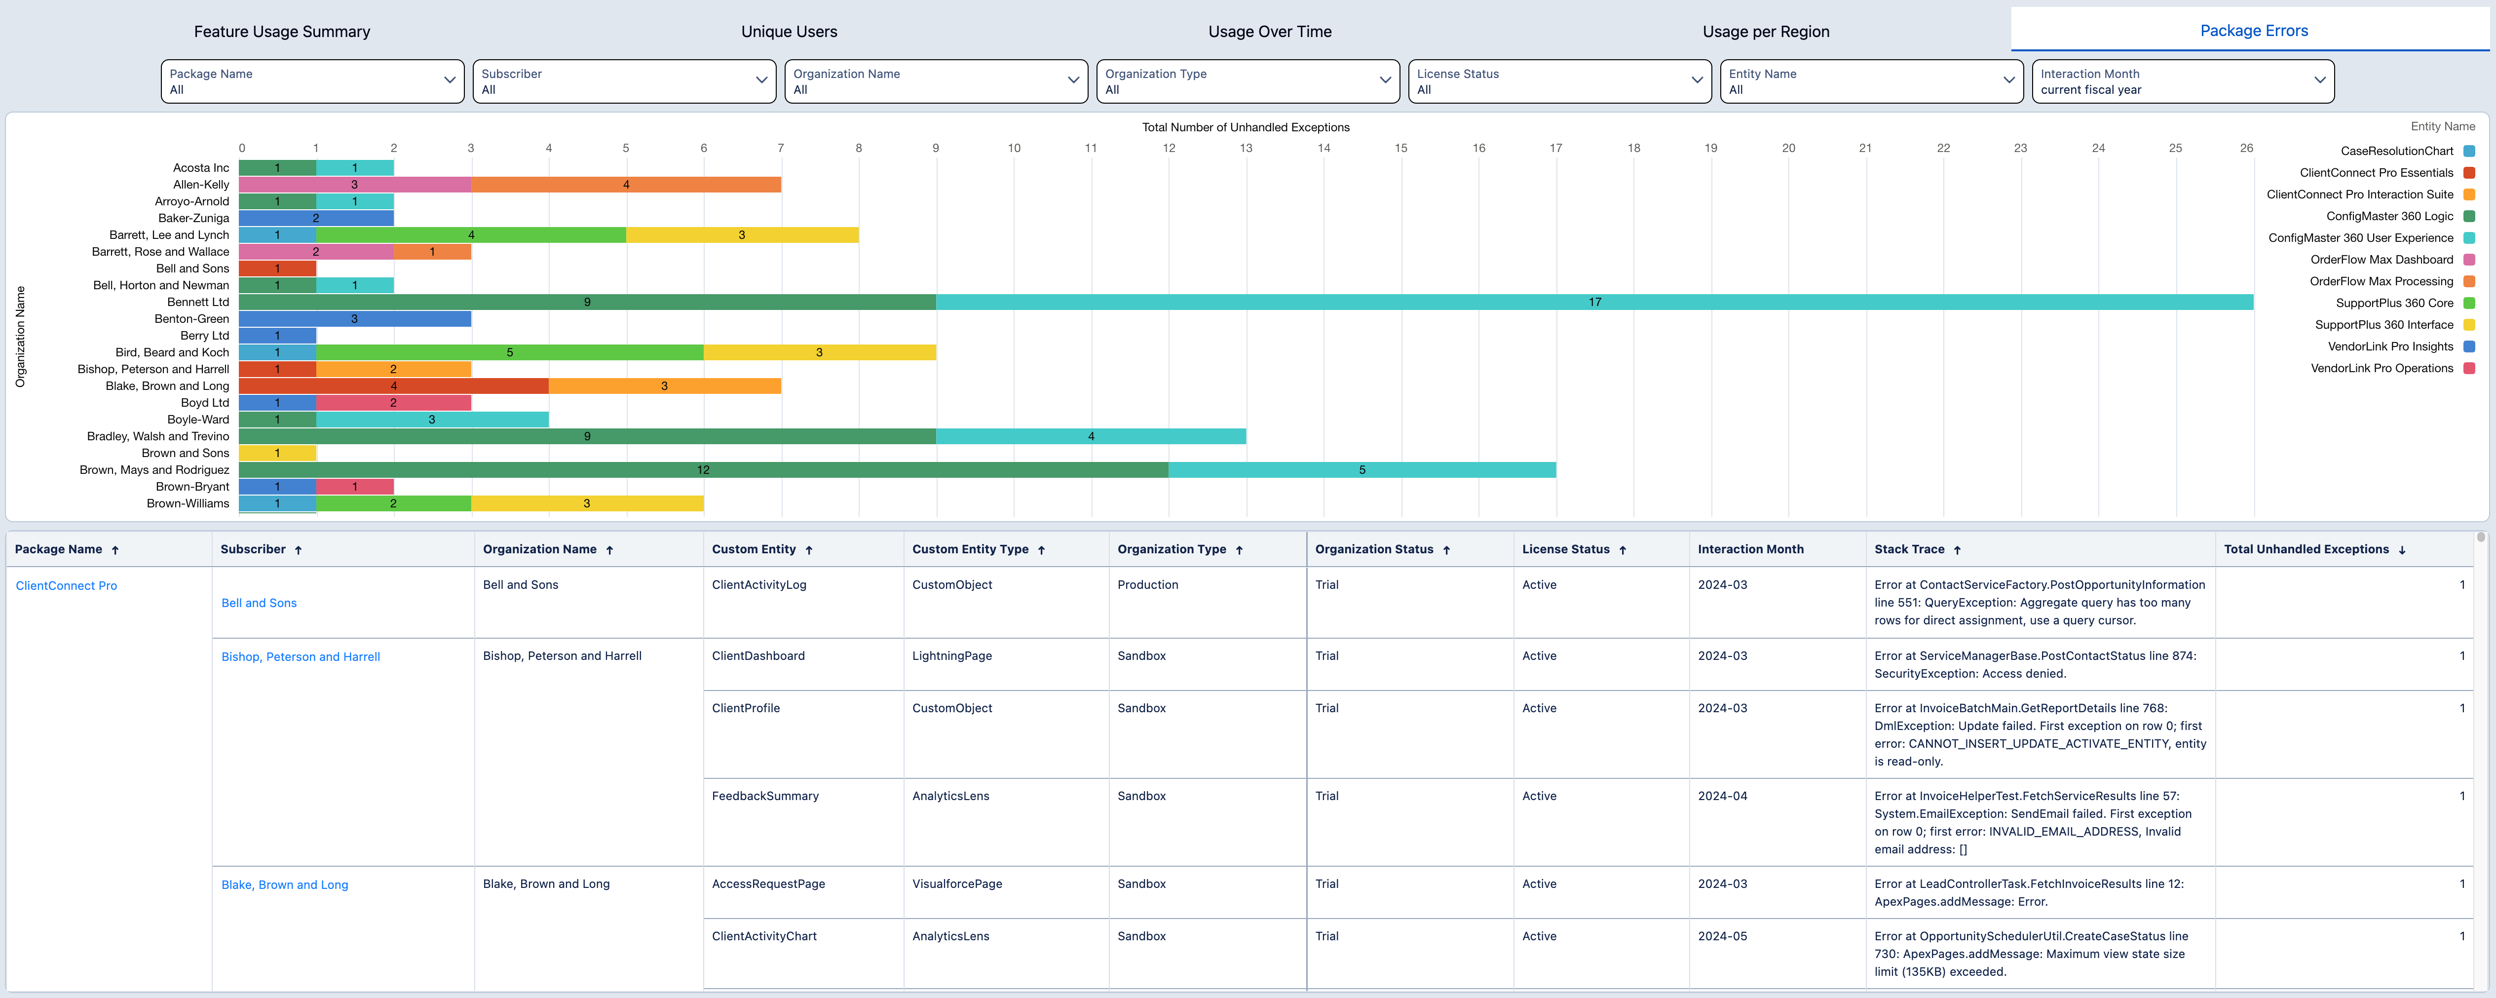Viewport: 2496px width, 998px height.
Task: Sort by Custom Entity column arrow
Action: click(809, 550)
